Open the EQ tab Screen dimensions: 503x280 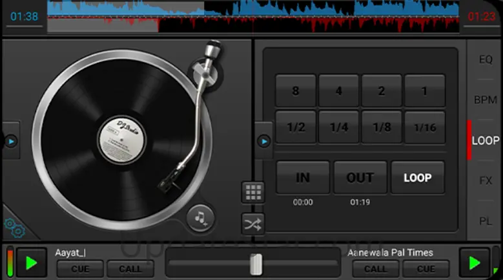pos(486,59)
